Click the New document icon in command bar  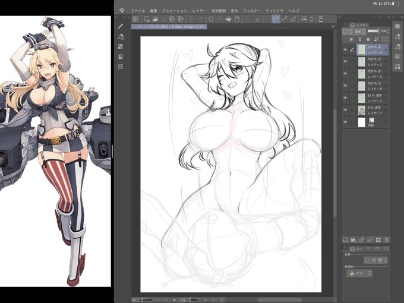click(x=147, y=19)
